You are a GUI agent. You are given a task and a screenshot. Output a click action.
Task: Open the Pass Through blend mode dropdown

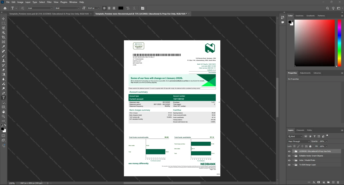[299, 141]
